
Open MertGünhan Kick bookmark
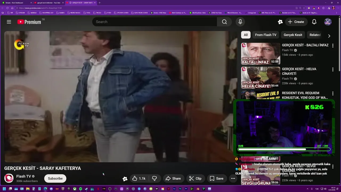pos(197,13)
